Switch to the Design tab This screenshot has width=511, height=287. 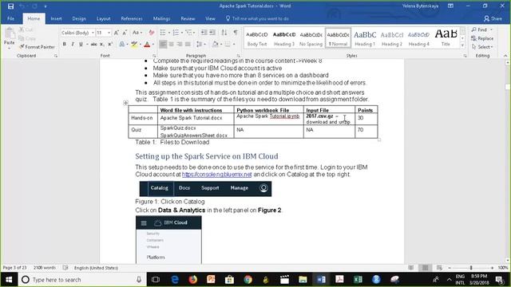click(x=79, y=18)
